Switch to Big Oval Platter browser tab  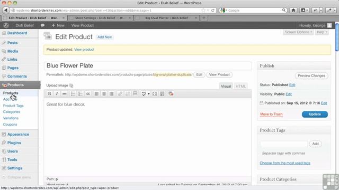tap(166, 18)
